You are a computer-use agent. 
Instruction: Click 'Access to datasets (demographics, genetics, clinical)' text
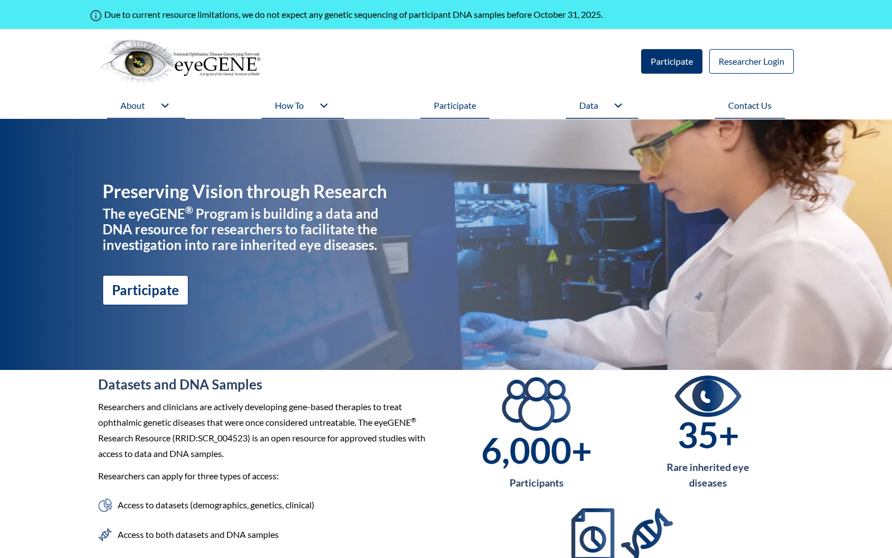click(216, 505)
